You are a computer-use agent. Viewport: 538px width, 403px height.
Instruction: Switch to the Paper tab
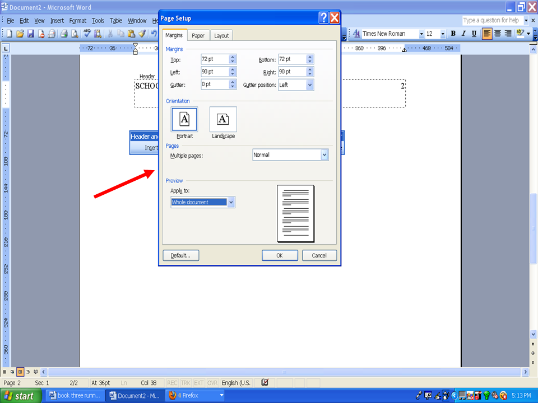[198, 36]
